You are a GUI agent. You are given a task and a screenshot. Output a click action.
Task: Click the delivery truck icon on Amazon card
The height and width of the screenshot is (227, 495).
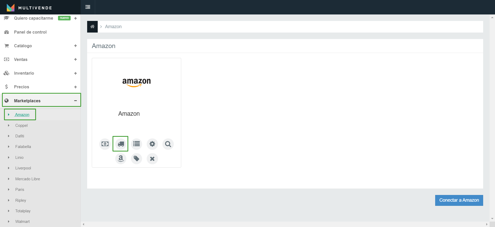coord(121,144)
